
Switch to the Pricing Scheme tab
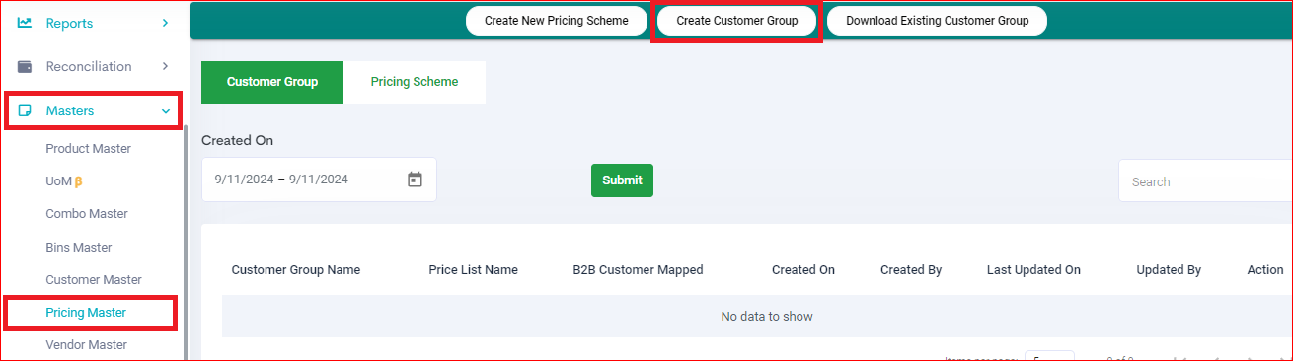click(x=415, y=82)
